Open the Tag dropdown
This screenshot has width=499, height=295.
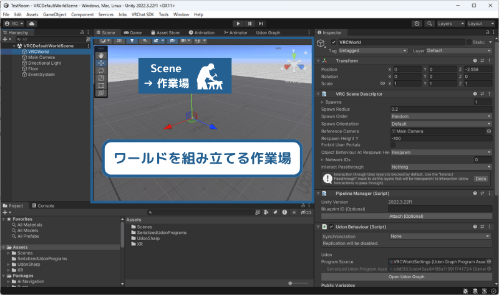point(373,51)
